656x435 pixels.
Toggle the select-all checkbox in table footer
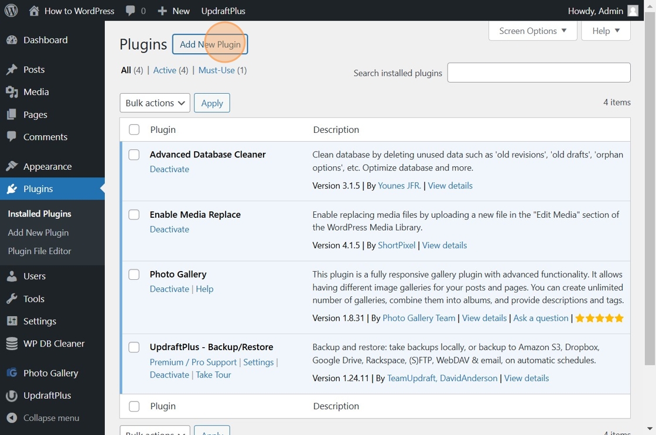(134, 406)
